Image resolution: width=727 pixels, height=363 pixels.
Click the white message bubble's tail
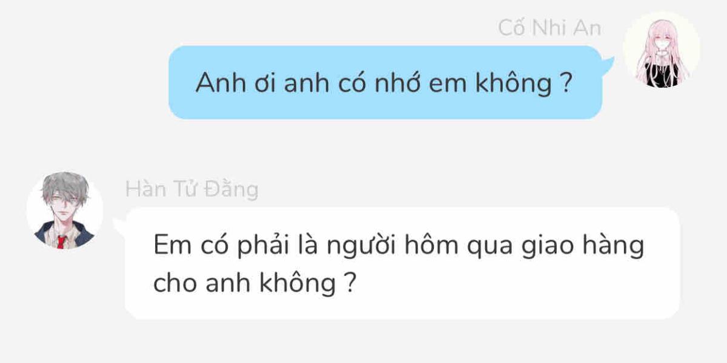click(x=119, y=226)
